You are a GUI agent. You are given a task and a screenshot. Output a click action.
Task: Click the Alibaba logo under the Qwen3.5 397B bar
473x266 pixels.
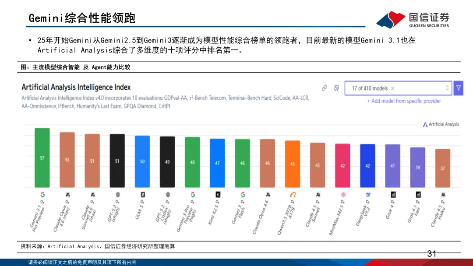(x=293, y=195)
